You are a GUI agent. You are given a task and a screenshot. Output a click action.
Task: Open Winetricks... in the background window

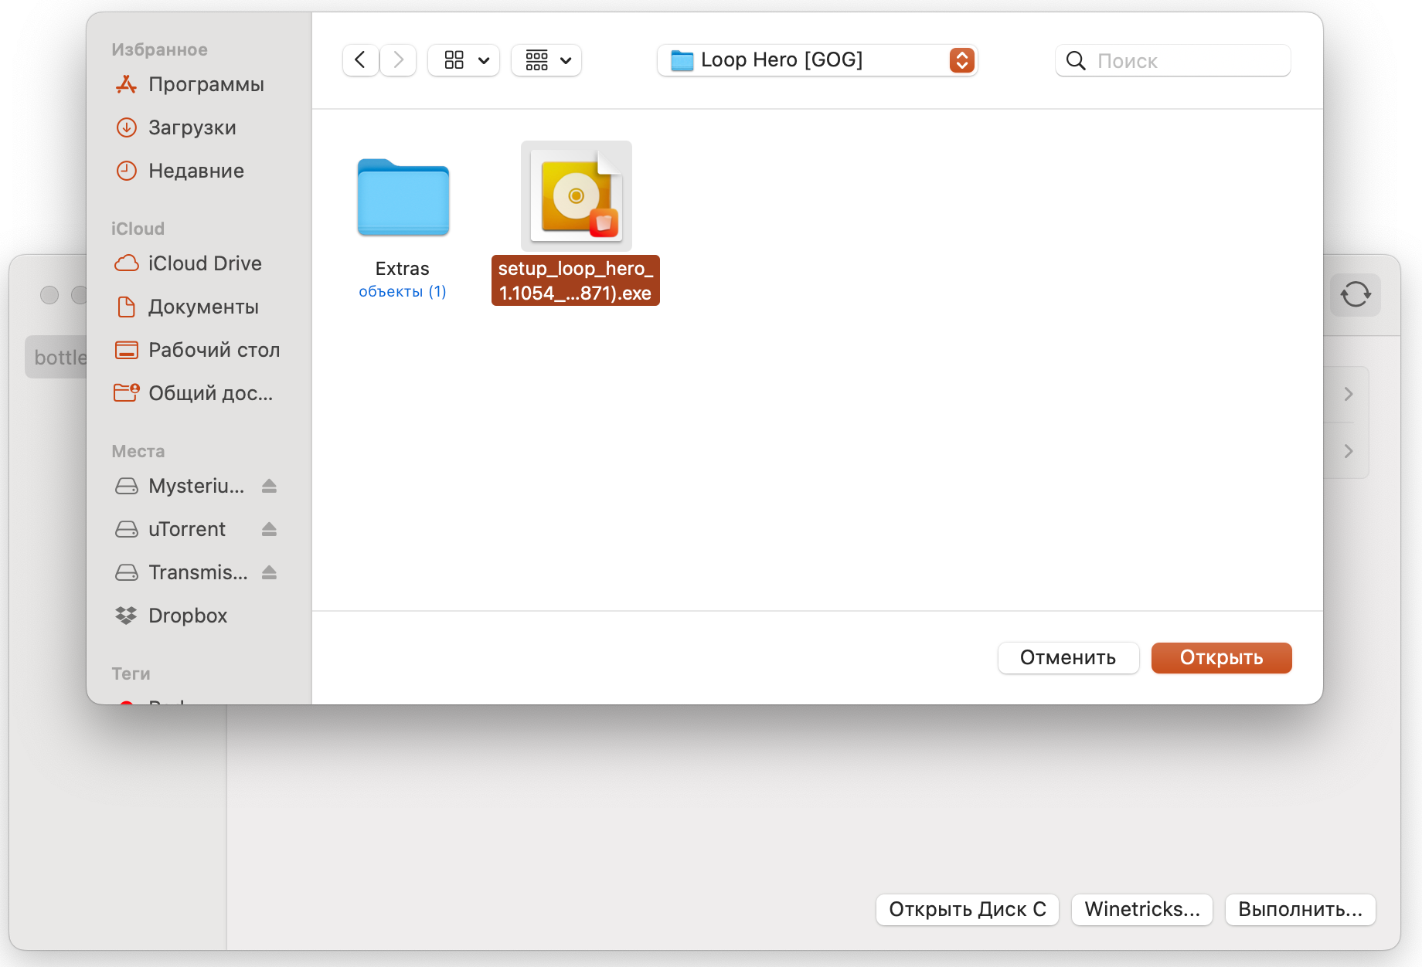1142,909
